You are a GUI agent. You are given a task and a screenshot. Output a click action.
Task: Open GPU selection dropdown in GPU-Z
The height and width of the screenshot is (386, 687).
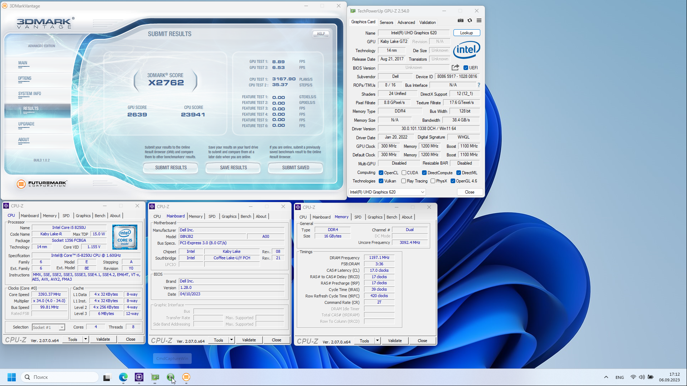[x=387, y=192]
